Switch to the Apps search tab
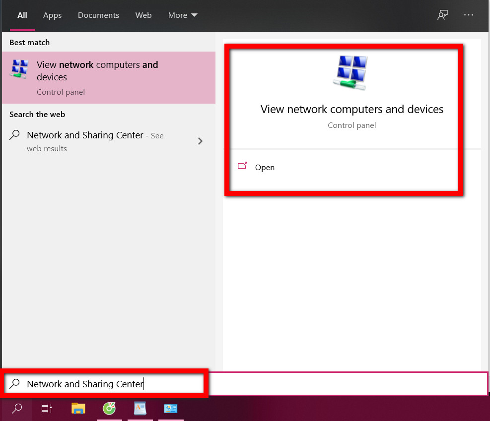The height and width of the screenshot is (421, 490). pyautogui.click(x=52, y=15)
